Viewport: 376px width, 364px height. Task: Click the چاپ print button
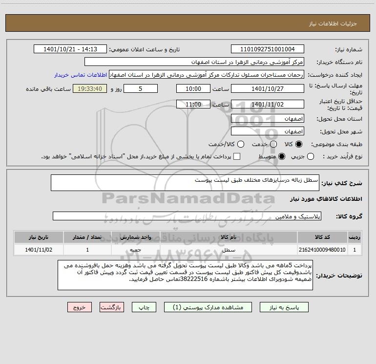pyautogui.click(x=144, y=307)
